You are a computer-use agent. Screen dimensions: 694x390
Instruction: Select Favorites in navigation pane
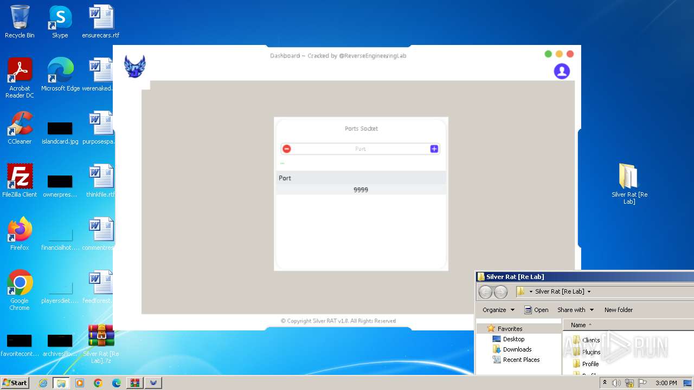(510, 328)
